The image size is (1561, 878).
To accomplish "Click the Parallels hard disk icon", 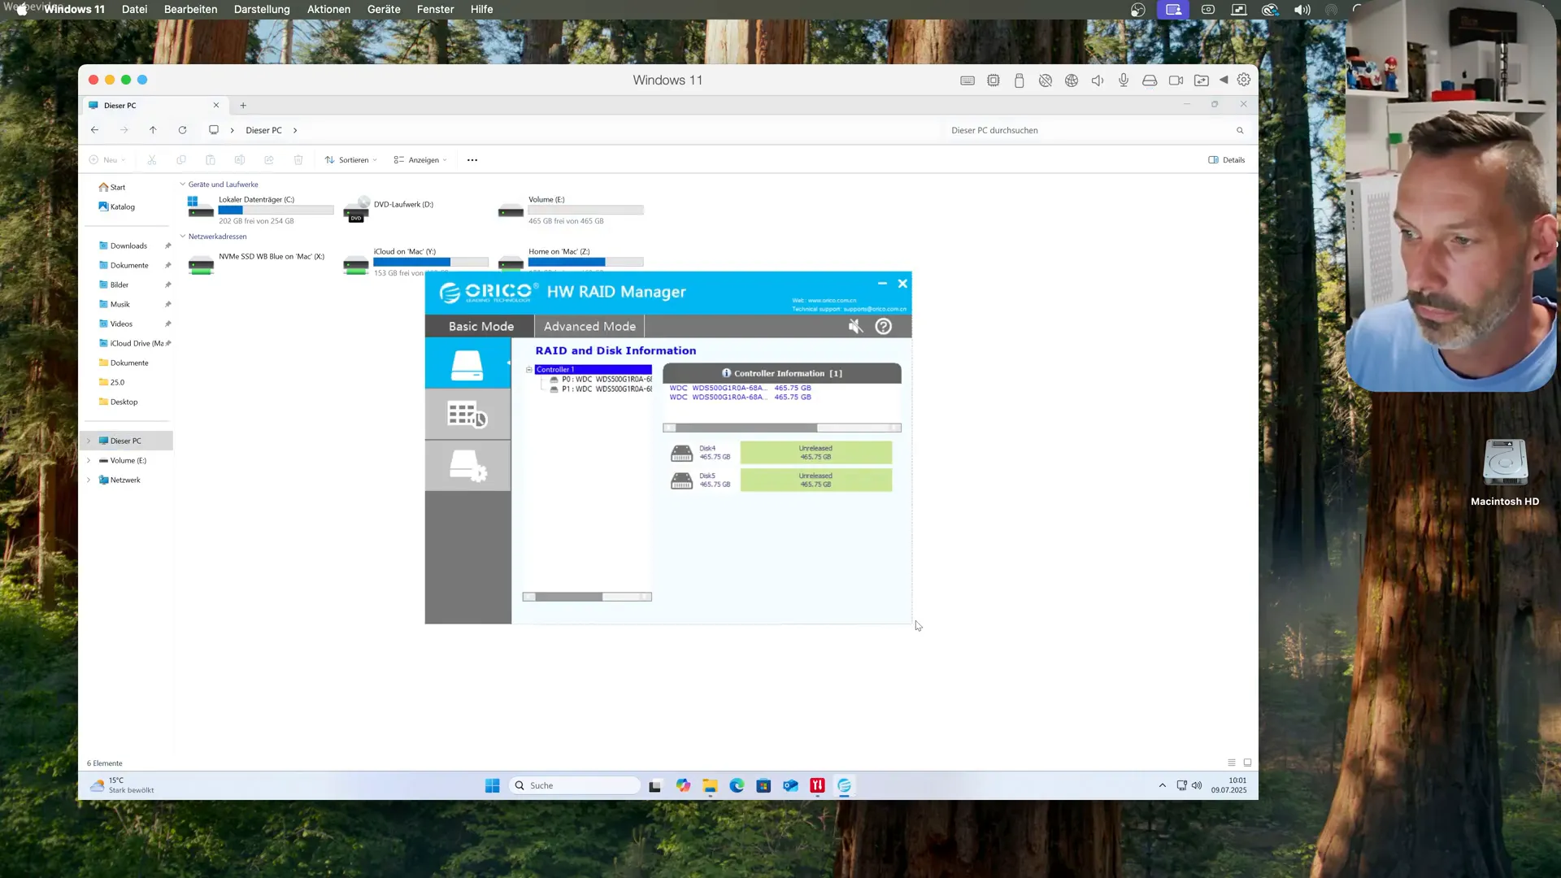I will (x=1150, y=80).
